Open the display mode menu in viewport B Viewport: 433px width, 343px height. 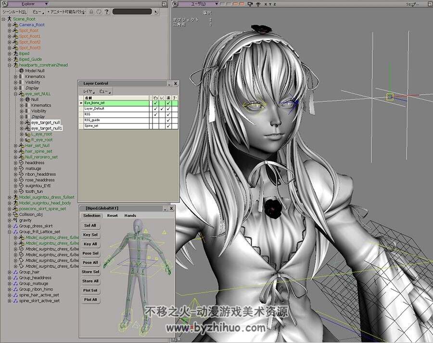413,4
